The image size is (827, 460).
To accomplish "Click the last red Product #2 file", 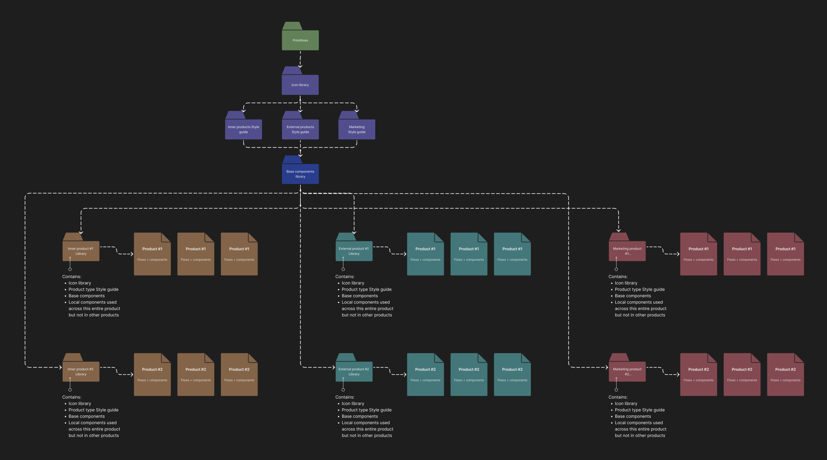I will pos(785,375).
